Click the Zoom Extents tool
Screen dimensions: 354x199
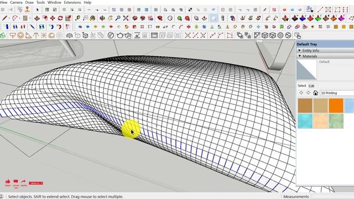pos(126,18)
